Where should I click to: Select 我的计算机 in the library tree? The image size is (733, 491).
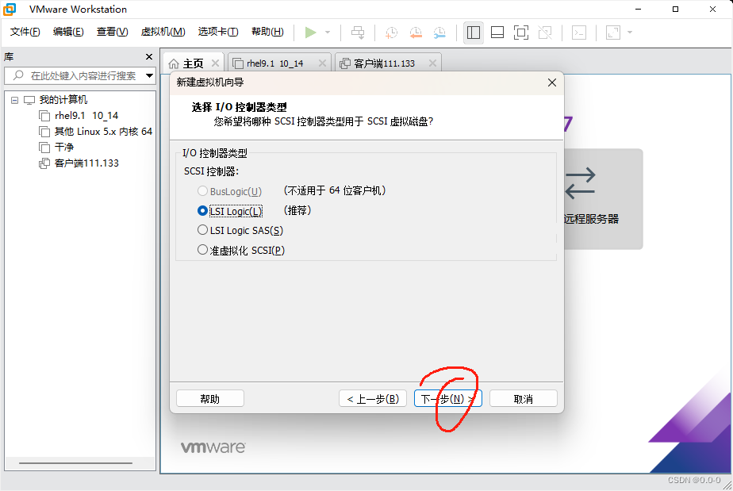(x=63, y=100)
